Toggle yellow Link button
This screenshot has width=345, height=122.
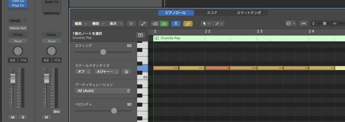(x=188, y=24)
